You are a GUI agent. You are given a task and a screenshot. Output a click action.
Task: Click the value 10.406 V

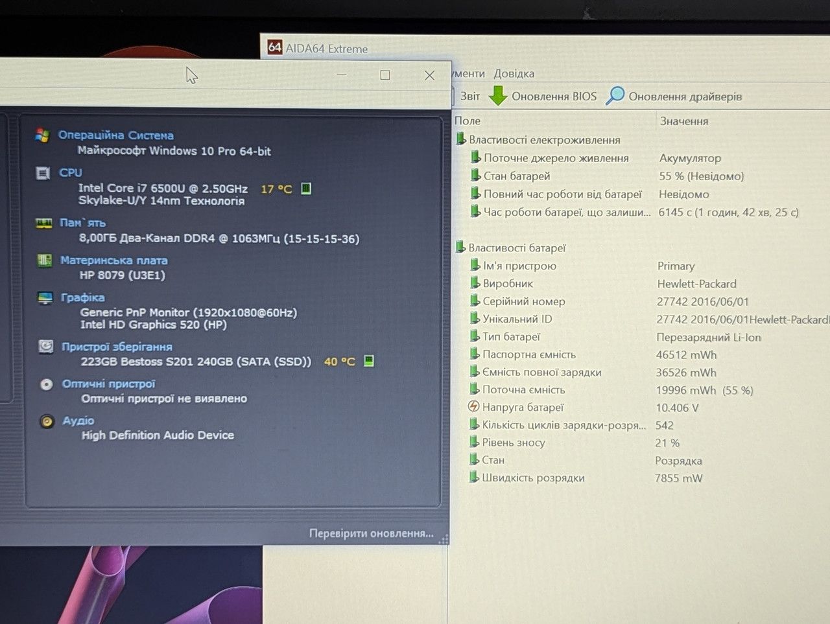677,408
